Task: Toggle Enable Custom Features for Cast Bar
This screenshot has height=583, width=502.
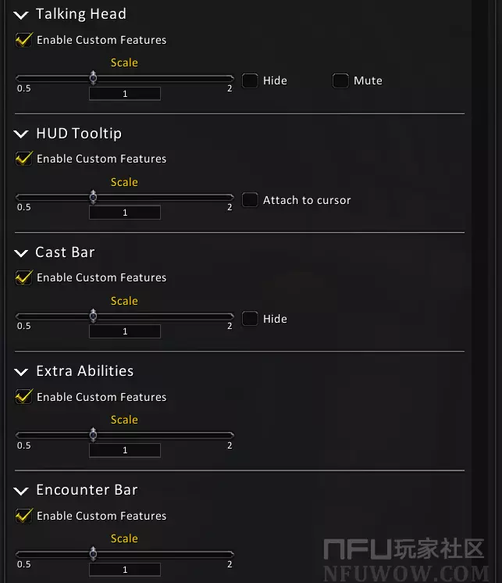Action: (24, 278)
